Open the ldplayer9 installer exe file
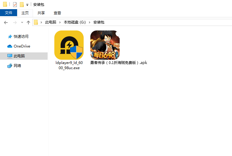The image size is (232, 156). (69, 45)
